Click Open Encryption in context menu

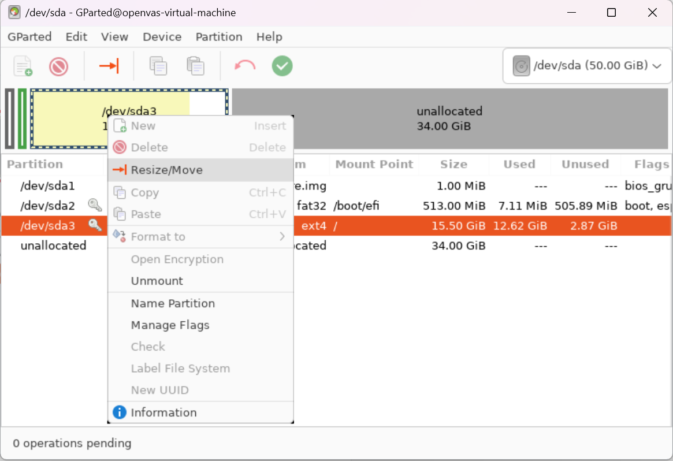pyautogui.click(x=200, y=259)
